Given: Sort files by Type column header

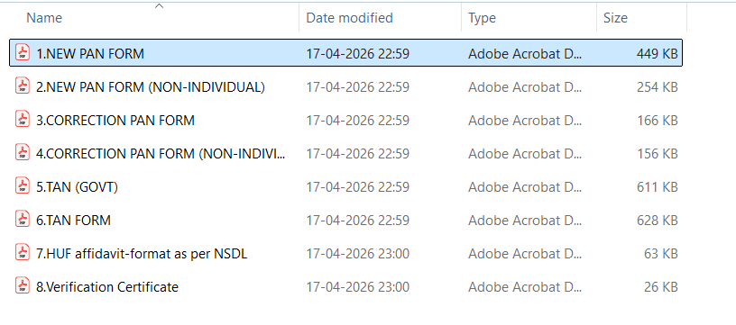Looking at the screenshot, I should (482, 18).
